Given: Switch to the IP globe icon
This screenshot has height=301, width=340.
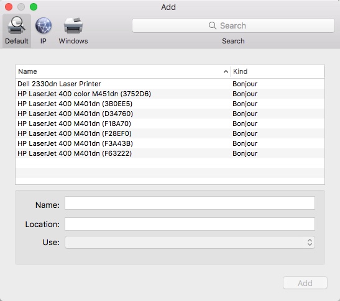Looking at the screenshot, I should 44,25.
